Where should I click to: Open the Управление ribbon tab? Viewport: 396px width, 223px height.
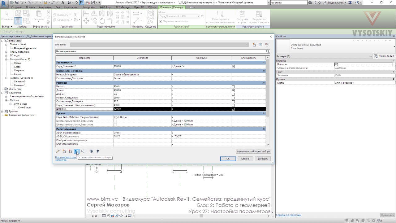(x=71, y=7)
